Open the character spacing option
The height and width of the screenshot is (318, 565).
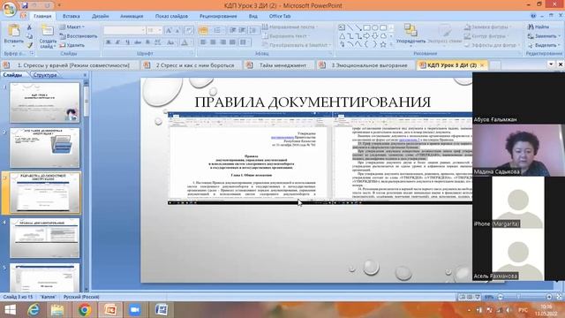tap(158, 42)
